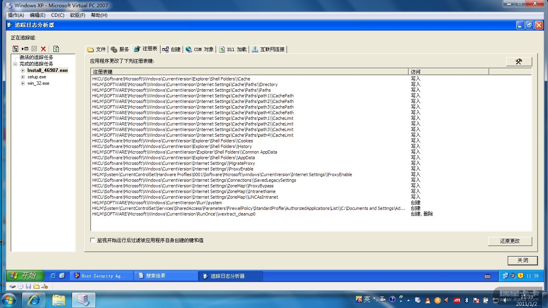
Task: Show hidden icons arrow in Windows 7 tray
Action: (409, 300)
